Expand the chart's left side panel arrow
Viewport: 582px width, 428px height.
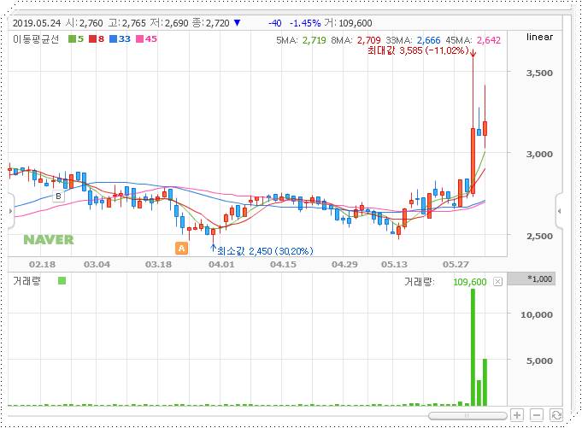click(10, 211)
